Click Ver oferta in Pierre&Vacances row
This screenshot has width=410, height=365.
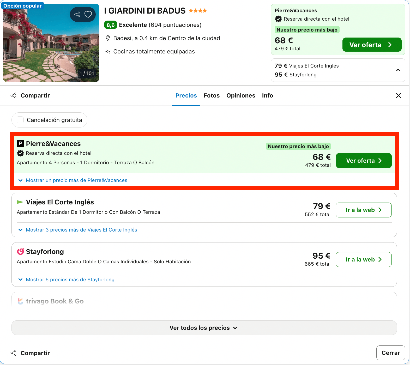(364, 161)
